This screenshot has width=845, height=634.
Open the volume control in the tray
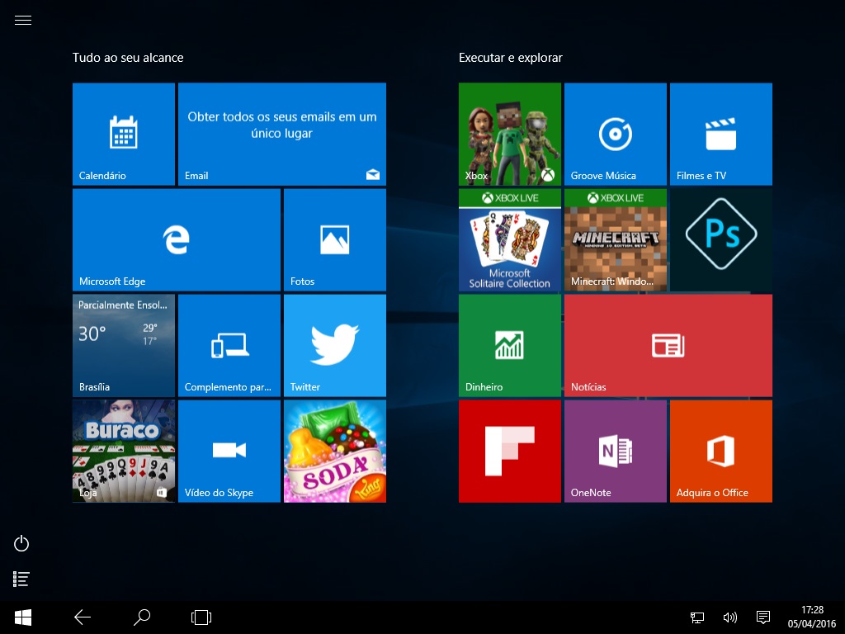pos(729,617)
